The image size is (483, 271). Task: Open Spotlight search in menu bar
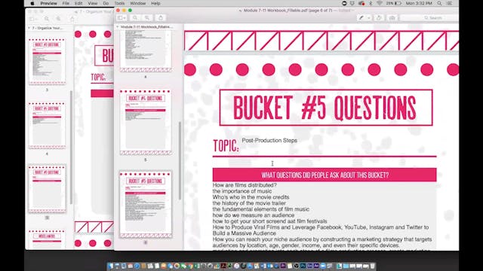(x=439, y=3)
